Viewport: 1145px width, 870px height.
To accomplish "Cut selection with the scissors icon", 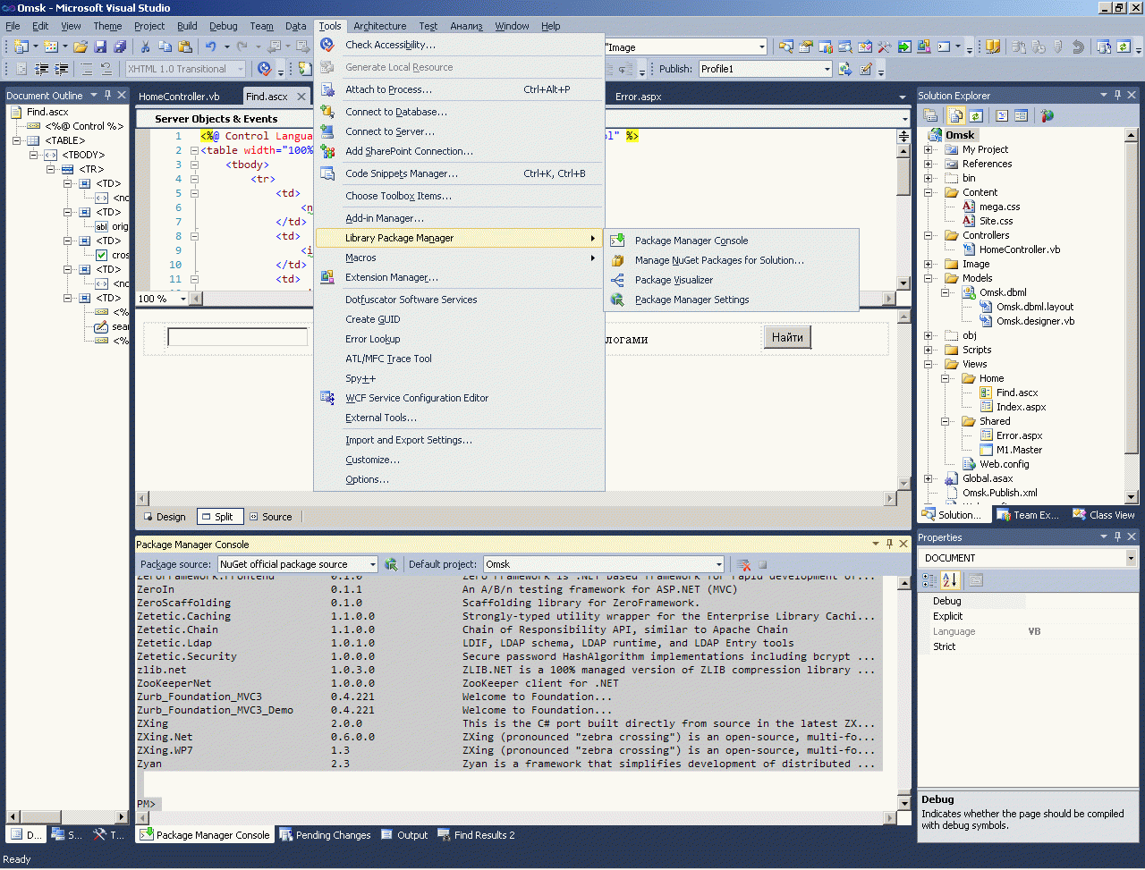I will (x=145, y=46).
